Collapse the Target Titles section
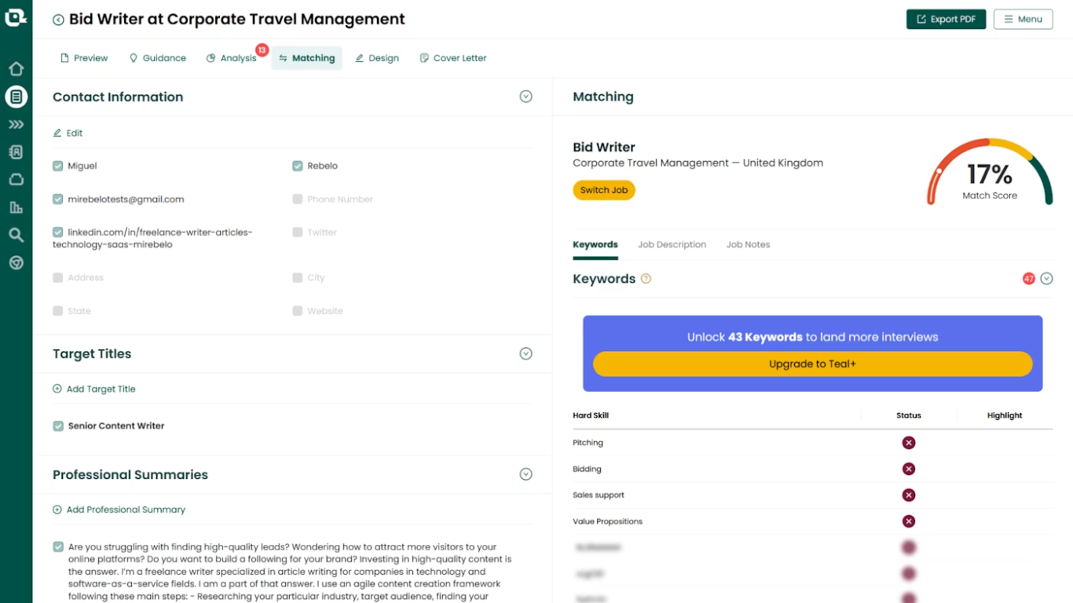Viewport: 1073px width, 603px height. pyautogui.click(x=526, y=354)
